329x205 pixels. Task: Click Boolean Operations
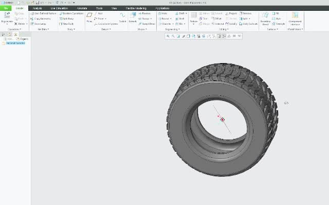point(71,13)
